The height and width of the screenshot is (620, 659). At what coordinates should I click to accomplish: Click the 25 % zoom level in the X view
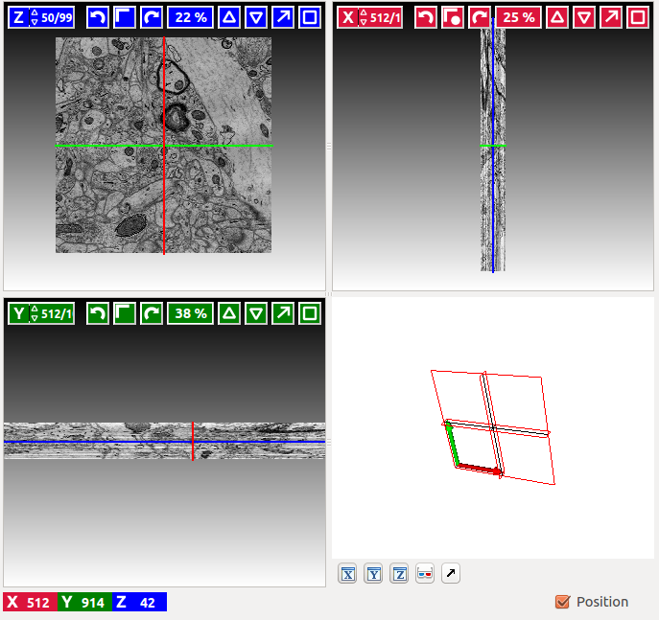coord(519,17)
